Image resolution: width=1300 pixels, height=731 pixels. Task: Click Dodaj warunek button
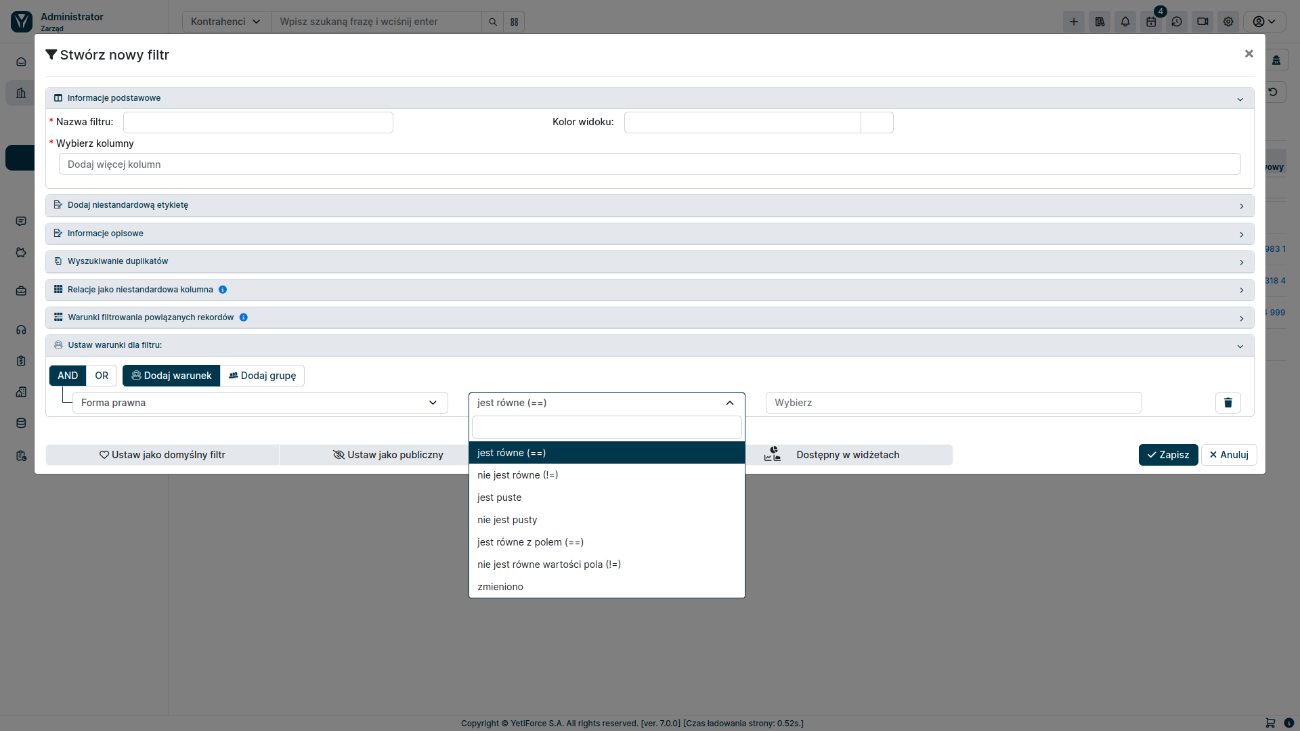coord(171,376)
